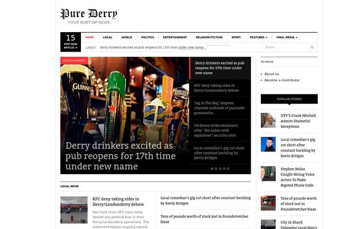Open the KFC building thumbnail in Local News

click(x=74, y=210)
